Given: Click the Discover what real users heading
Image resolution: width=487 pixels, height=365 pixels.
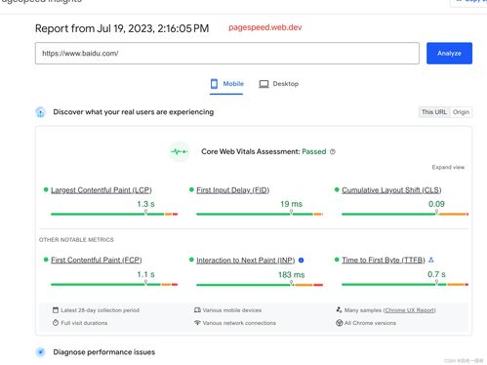Looking at the screenshot, I should [134, 112].
